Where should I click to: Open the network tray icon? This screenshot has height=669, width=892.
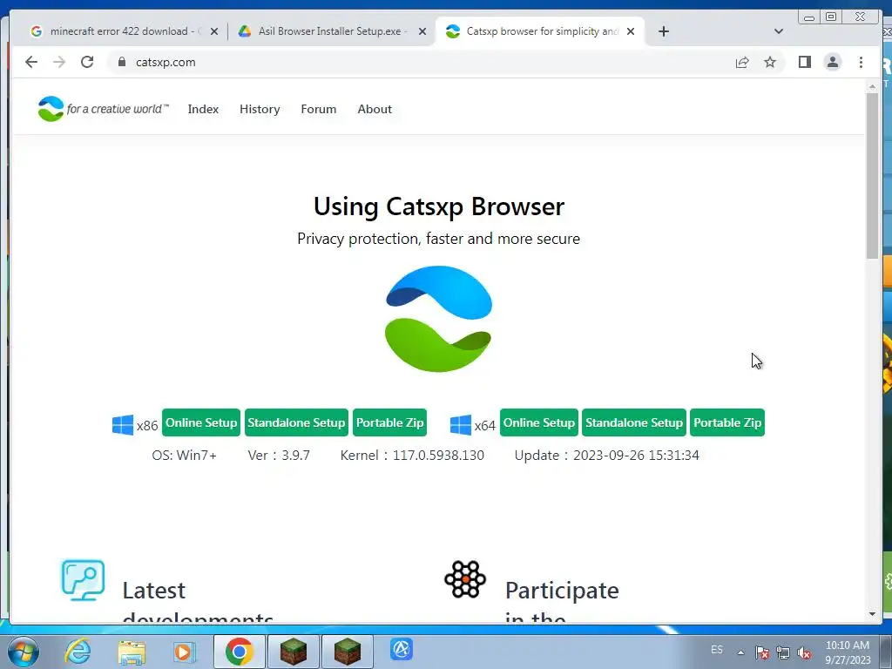[783, 652]
